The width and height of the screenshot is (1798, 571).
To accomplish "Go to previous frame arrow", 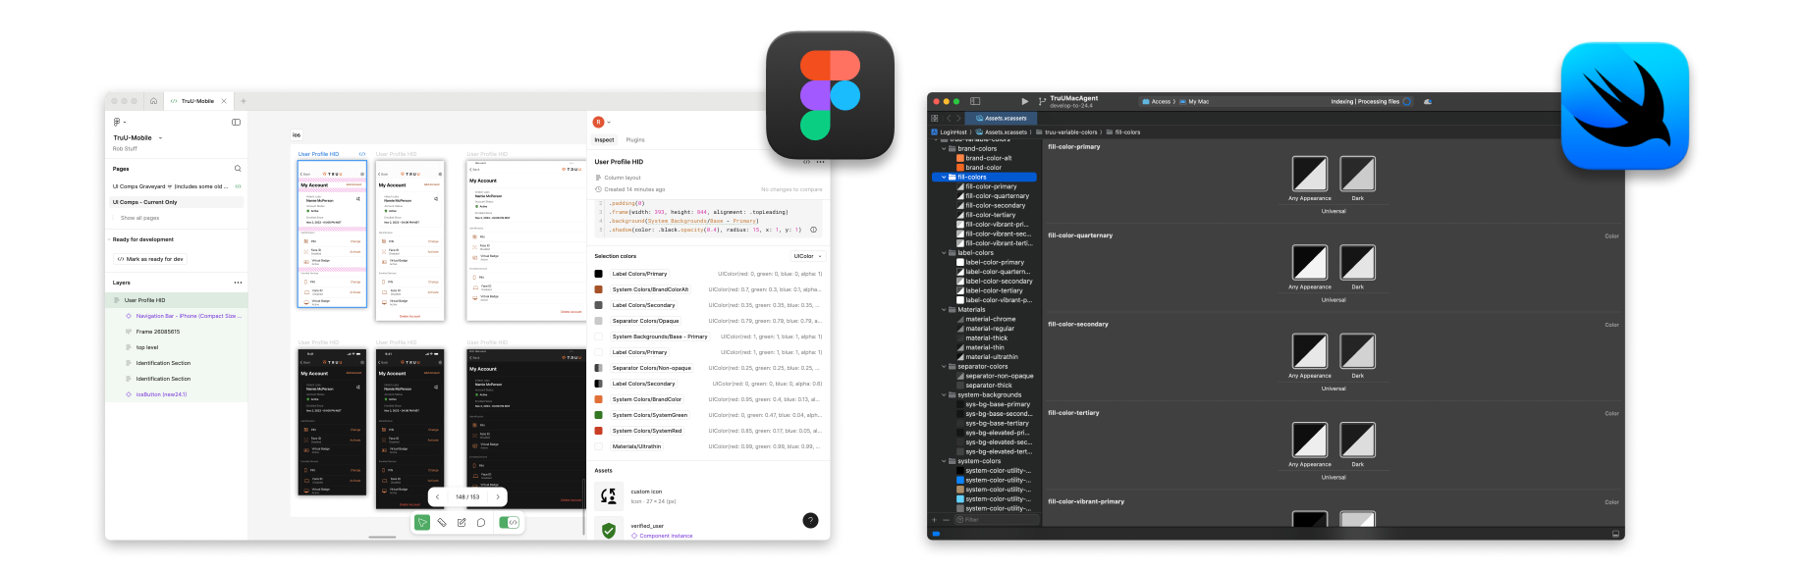I will (438, 497).
